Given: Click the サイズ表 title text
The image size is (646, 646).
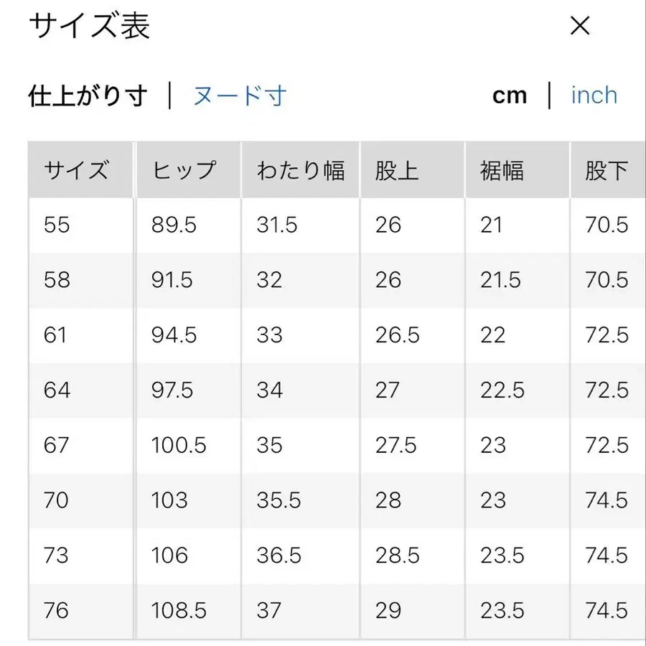Looking at the screenshot, I should click(x=88, y=26).
